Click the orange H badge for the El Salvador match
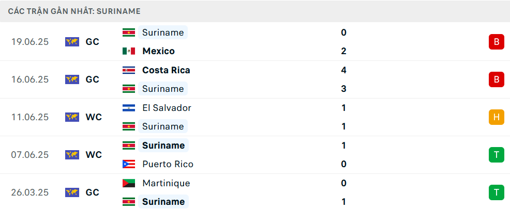 [497, 117]
